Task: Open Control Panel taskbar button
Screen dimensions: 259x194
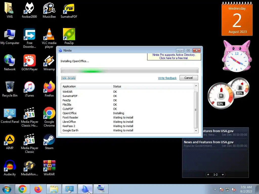Action: pyautogui.click(x=70, y=189)
